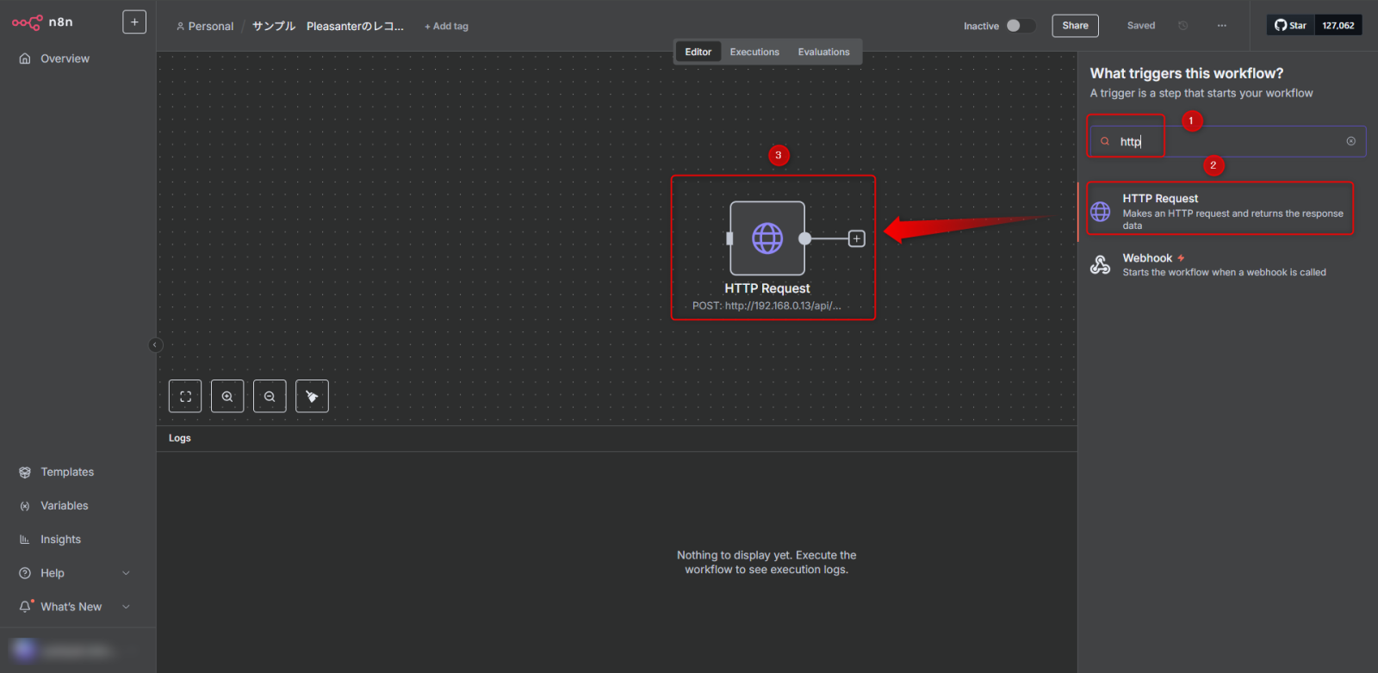
Task: Switch to the Executions tab
Action: point(754,52)
